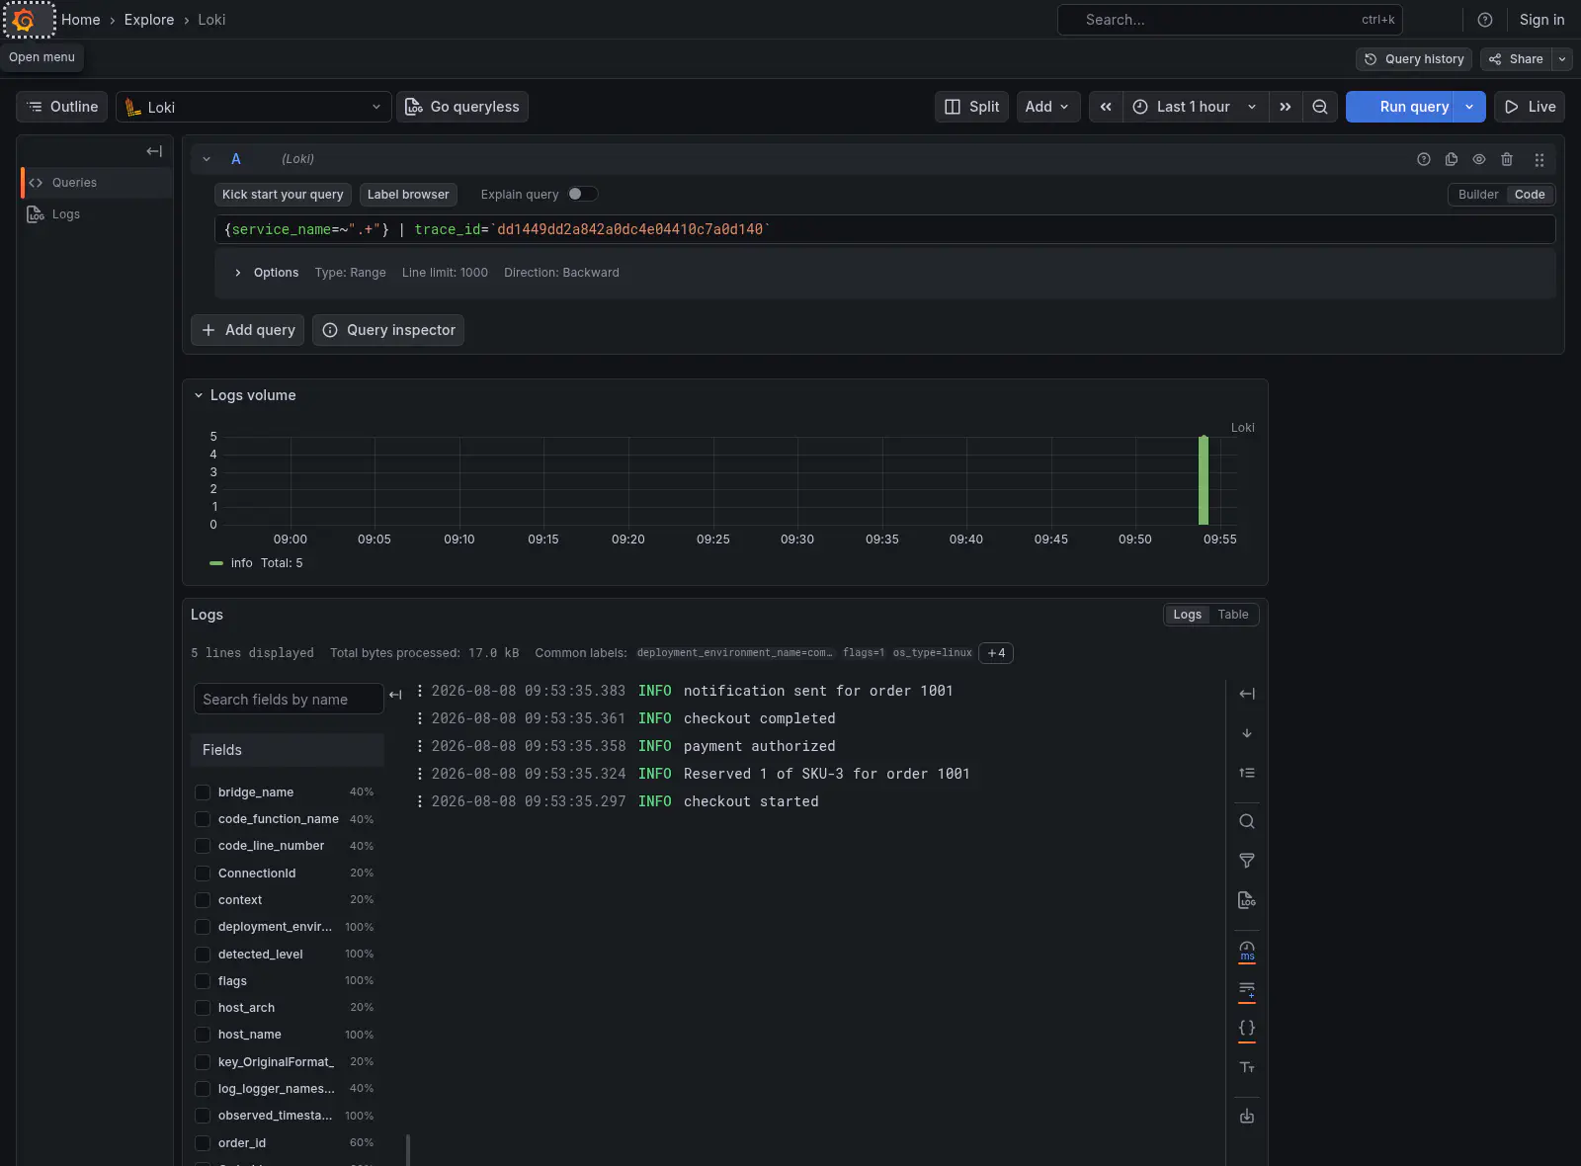The width and height of the screenshot is (1581, 1166).
Task: Select Queries in the outline sidebar
Action: pos(96,183)
